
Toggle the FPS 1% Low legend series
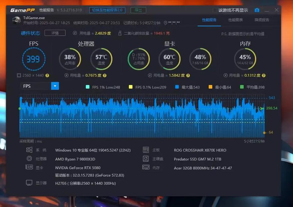(87, 87)
